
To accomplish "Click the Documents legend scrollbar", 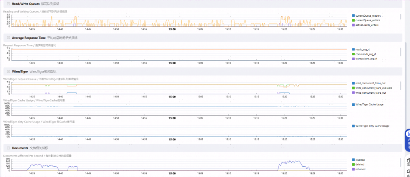I will (400, 162).
